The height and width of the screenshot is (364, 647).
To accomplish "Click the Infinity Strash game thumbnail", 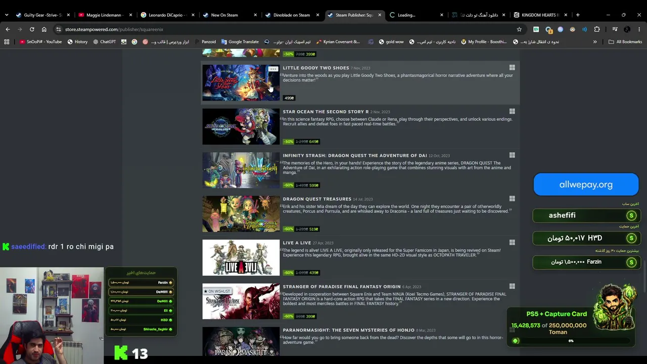I will tap(241, 170).
